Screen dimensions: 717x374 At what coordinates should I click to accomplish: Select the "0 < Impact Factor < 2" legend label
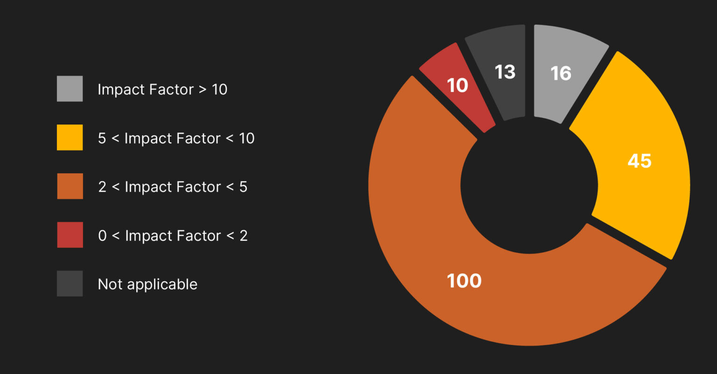pyautogui.click(x=173, y=235)
